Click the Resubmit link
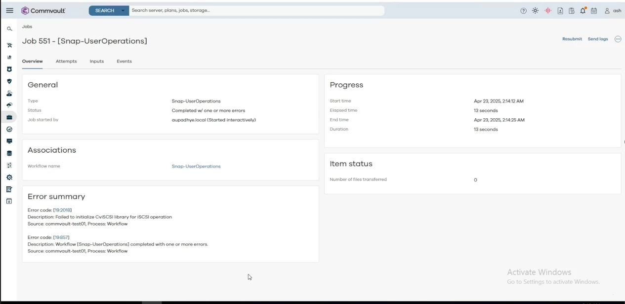The height and width of the screenshot is (304, 625). tap(572, 39)
